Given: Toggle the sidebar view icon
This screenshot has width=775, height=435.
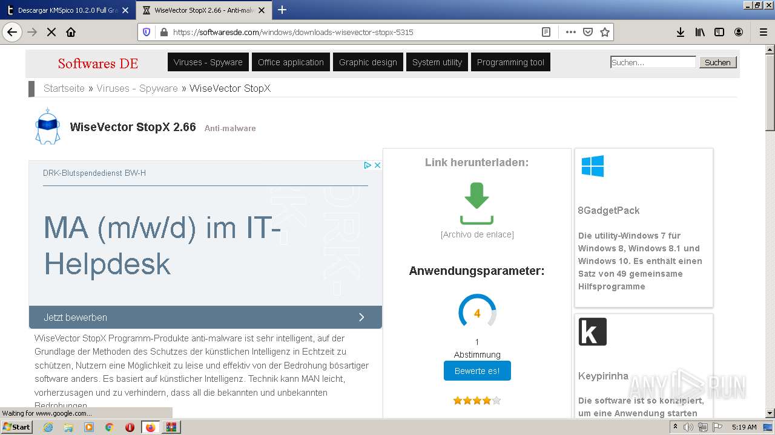Looking at the screenshot, I should 719,32.
